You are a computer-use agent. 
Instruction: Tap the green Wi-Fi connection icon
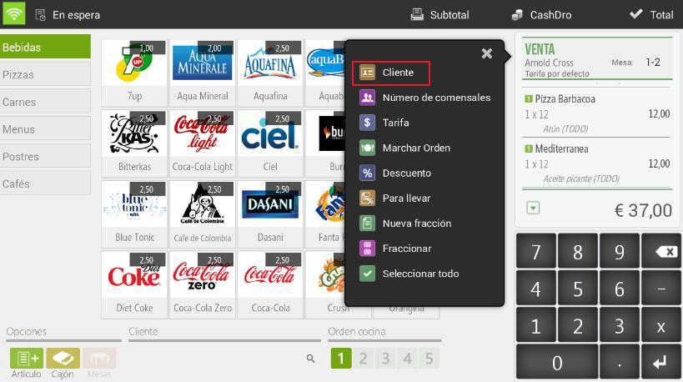click(x=14, y=13)
